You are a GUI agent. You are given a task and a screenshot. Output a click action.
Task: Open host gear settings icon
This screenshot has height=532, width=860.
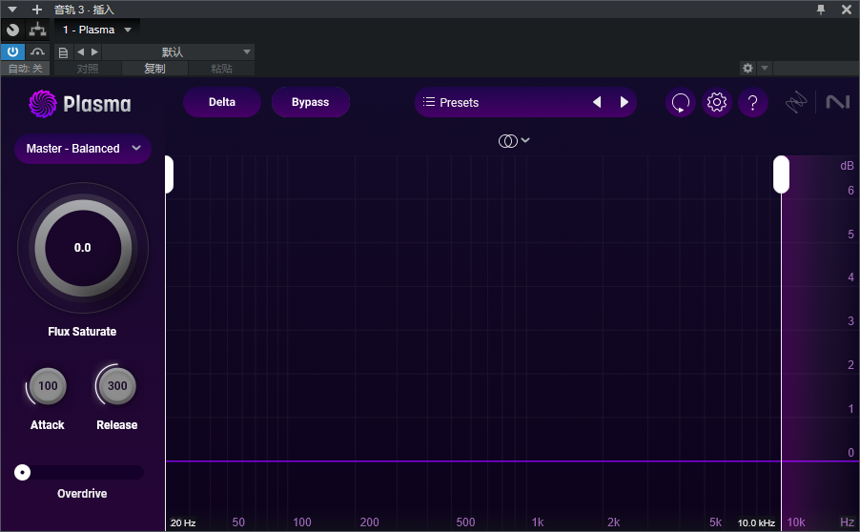pyautogui.click(x=747, y=68)
